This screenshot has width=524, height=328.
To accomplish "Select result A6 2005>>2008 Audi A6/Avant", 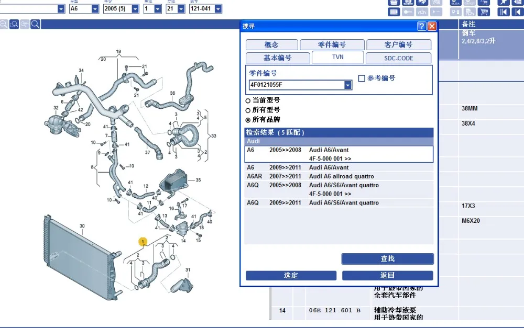I will [339, 154].
